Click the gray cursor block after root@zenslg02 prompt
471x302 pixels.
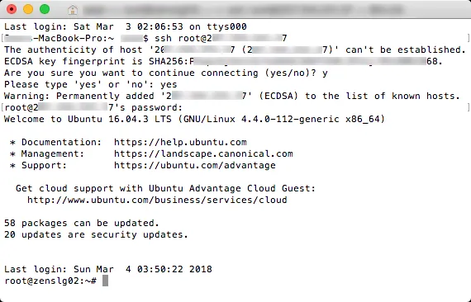[105, 281]
